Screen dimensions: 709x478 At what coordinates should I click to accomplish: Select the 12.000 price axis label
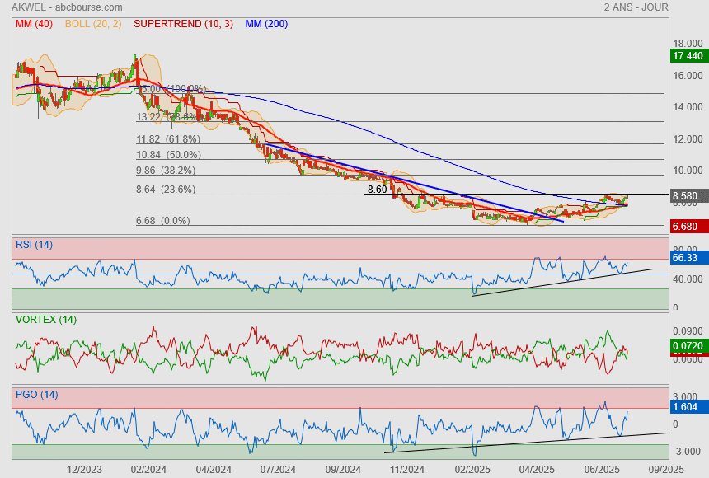[688, 139]
